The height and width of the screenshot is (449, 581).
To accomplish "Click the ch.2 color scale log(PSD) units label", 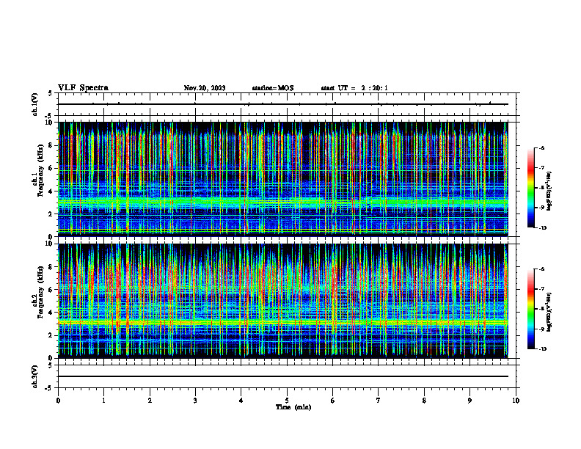I will point(549,312).
